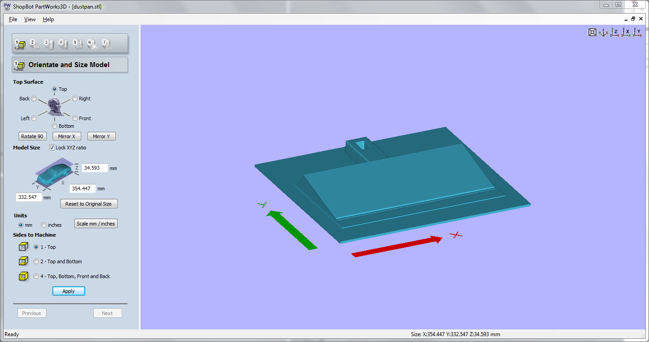Click Reset to Original Size button
The height and width of the screenshot is (342, 649).
[x=89, y=204]
